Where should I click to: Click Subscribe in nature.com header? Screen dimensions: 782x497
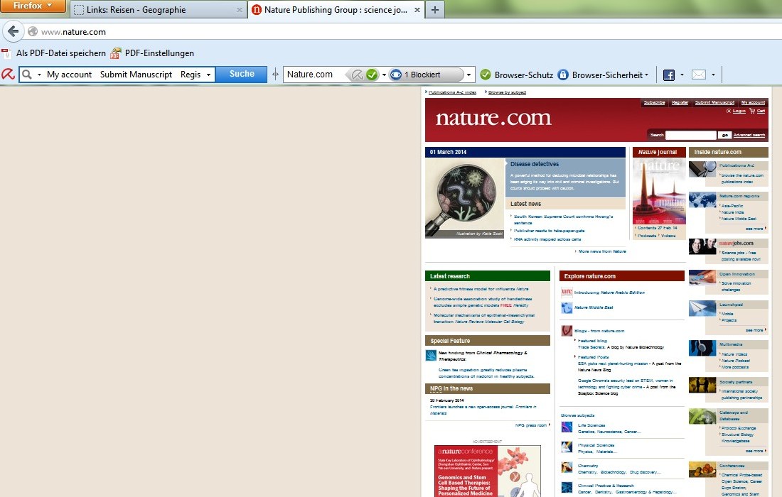654,102
